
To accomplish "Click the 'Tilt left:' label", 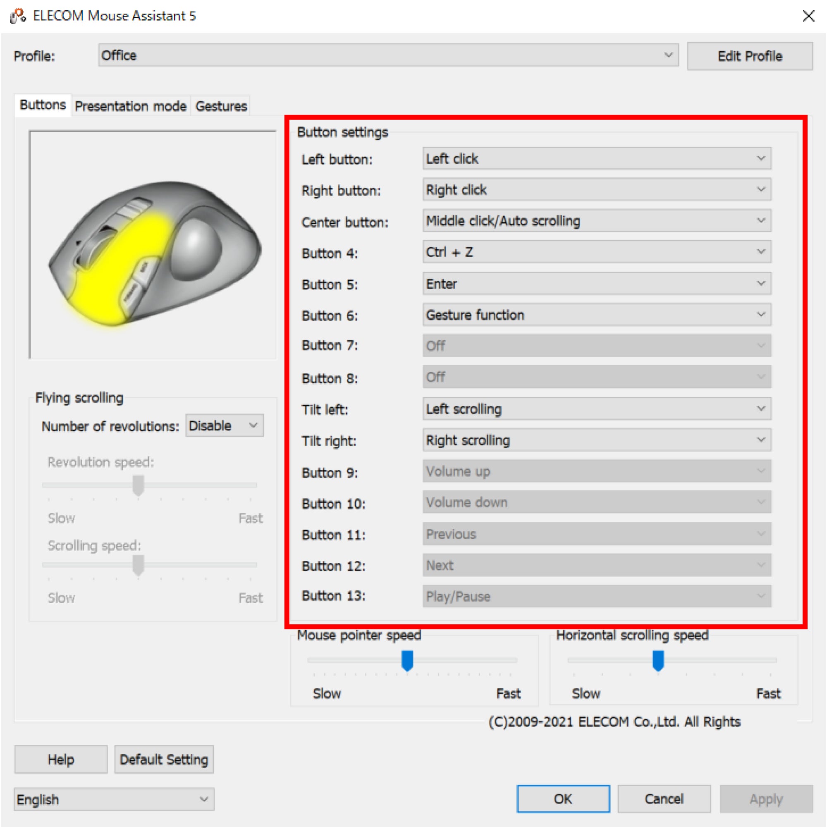I will (x=325, y=410).
